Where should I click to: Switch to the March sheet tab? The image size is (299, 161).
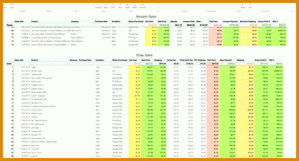(49, 11)
